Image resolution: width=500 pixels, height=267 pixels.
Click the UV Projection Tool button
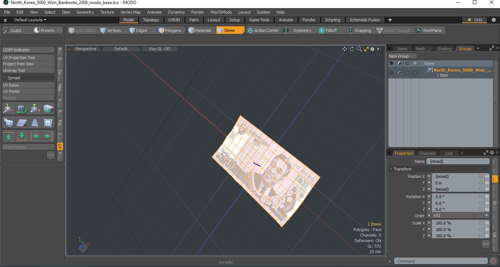click(28, 58)
